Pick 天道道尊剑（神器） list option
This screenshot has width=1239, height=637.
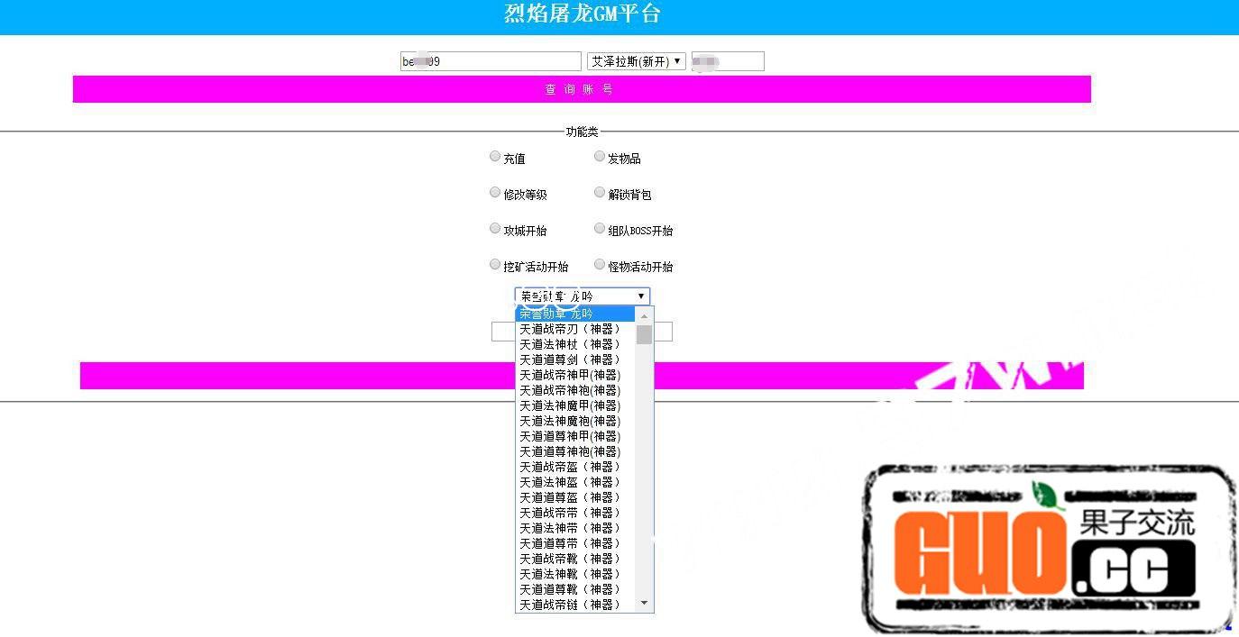[x=570, y=359]
